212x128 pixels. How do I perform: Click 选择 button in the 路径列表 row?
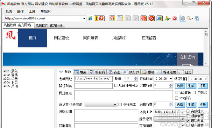point(180,86)
